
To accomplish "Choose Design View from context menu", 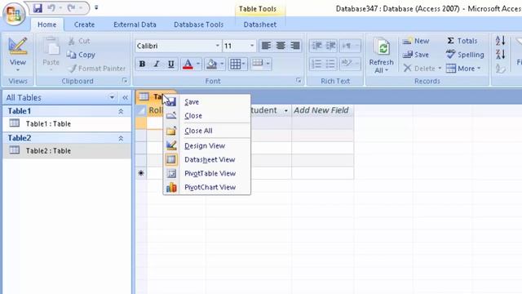I will [x=206, y=145].
